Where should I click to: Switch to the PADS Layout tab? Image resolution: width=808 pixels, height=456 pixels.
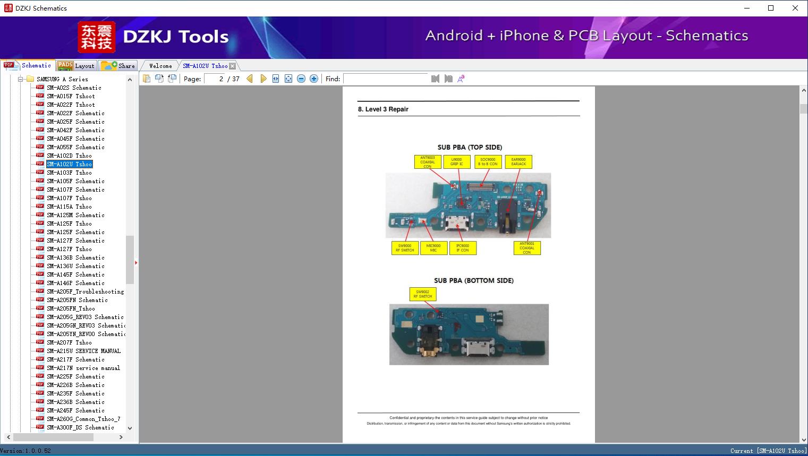(76, 66)
